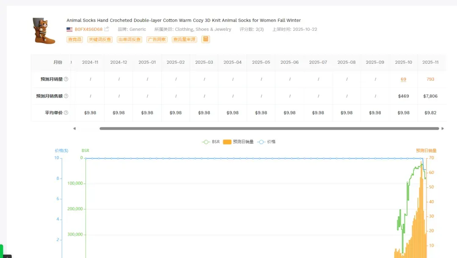
Task: Click the share icon next to ASIN
Action: click(107, 29)
